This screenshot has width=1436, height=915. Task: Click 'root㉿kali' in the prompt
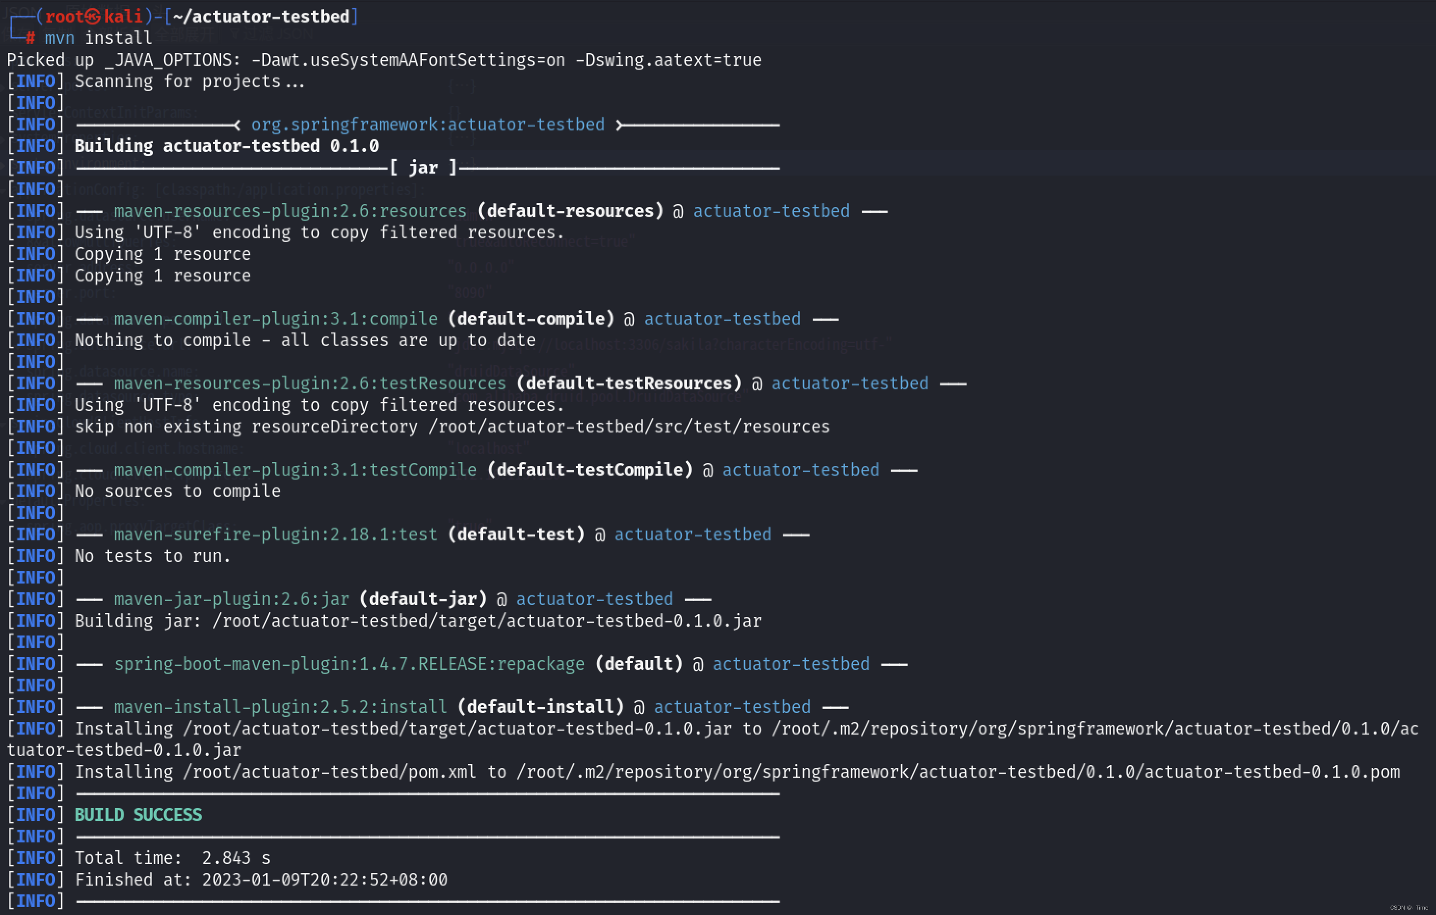[x=94, y=16]
